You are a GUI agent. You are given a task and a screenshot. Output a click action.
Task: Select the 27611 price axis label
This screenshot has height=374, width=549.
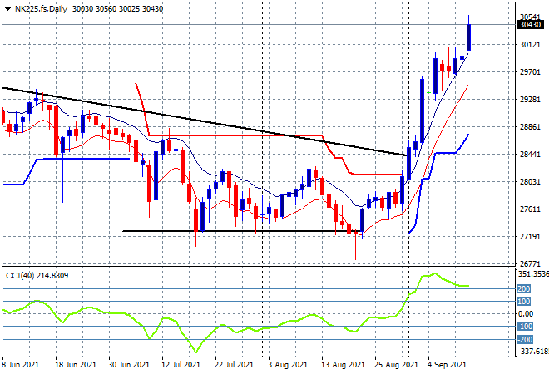click(x=530, y=209)
